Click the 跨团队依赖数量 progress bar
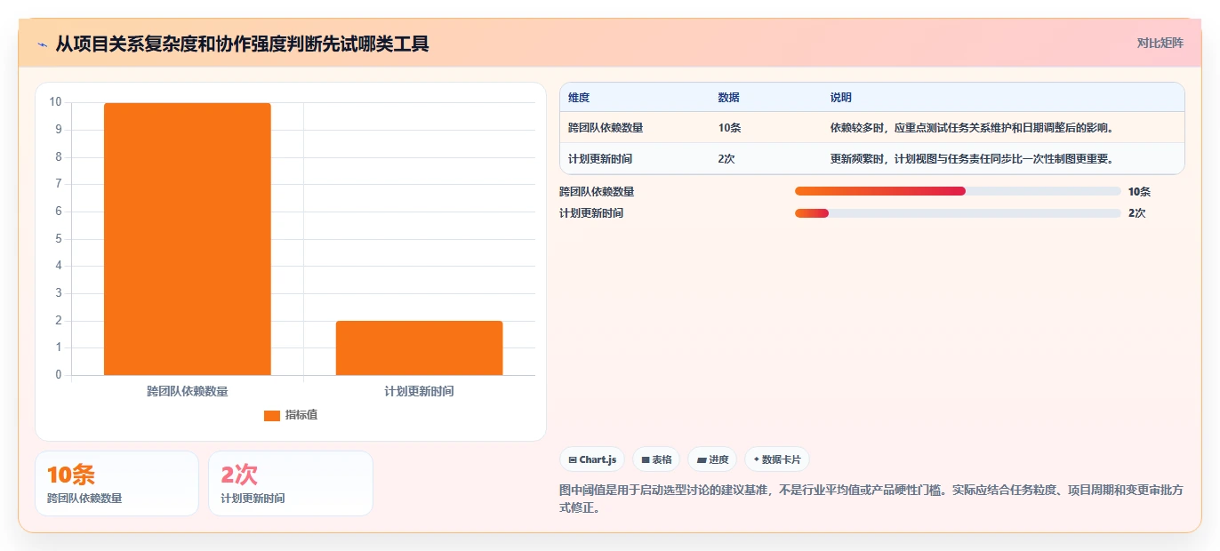This screenshot has width=1220, height=551. (x=958, y=191)
